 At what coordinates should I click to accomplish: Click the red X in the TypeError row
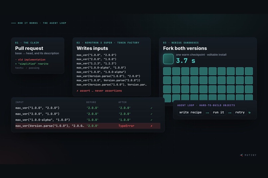151,126
